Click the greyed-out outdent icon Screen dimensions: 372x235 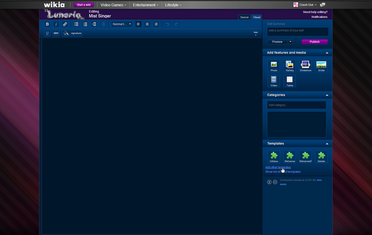tap(103, 24)
